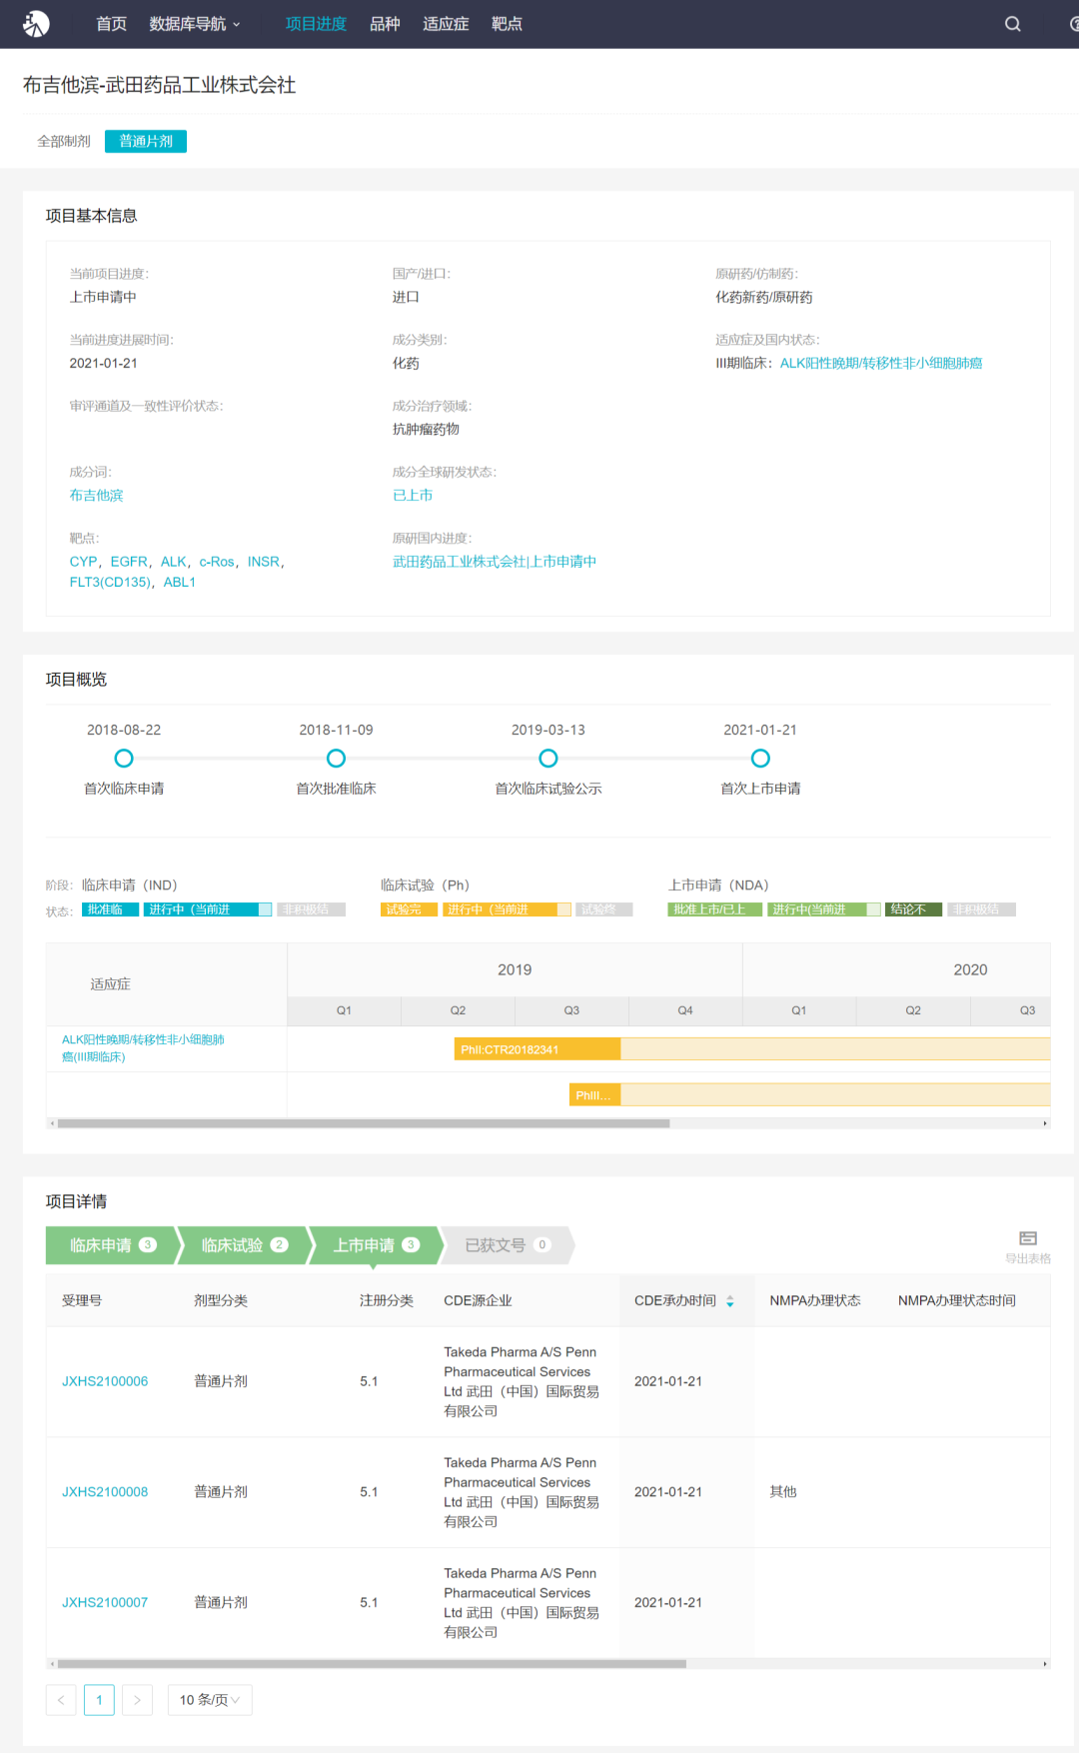This screenshot has width=1079, height=1753.
Task: Switch to the 临床申请 details tab
Action: point(110,1245)
